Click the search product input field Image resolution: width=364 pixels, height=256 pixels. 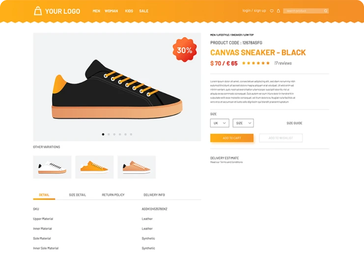coord(303,11)
